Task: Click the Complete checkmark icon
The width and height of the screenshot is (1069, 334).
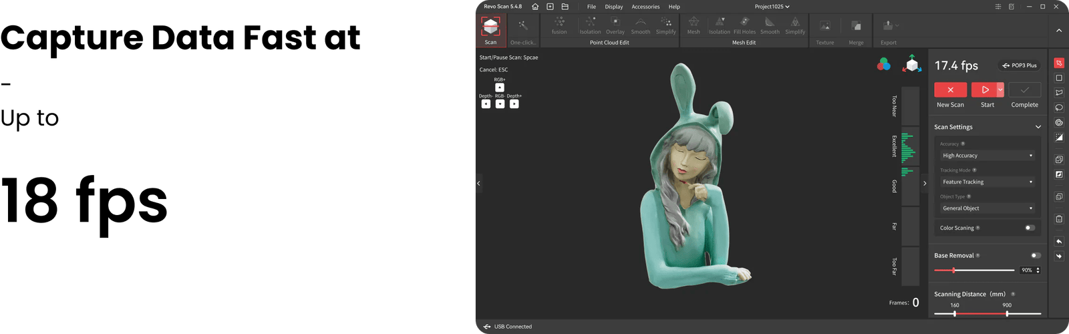Action: (1024, 90)
